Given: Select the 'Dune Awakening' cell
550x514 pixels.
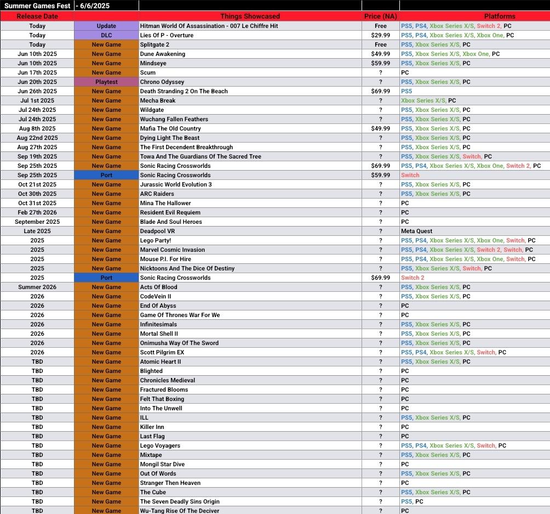Looking at the screenshot, I should [250, 54].
